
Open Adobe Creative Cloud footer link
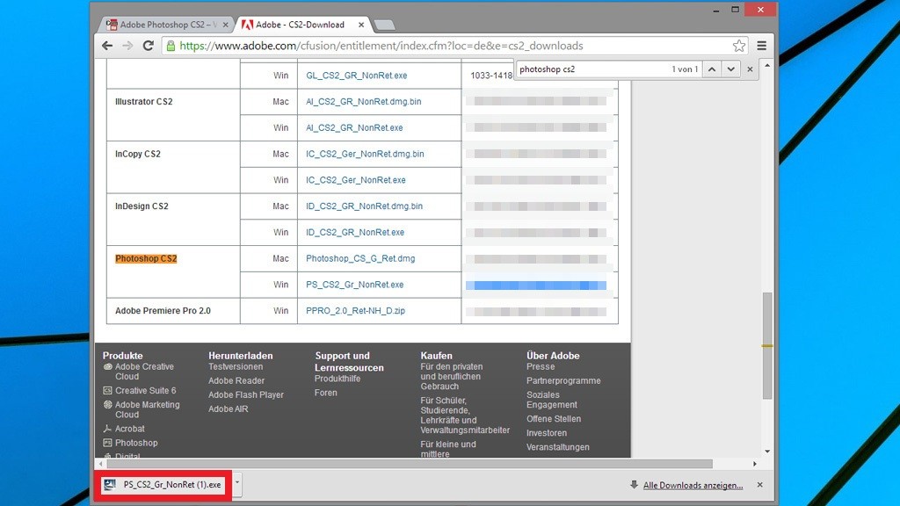pyautogui.click(x=145, y=372)
